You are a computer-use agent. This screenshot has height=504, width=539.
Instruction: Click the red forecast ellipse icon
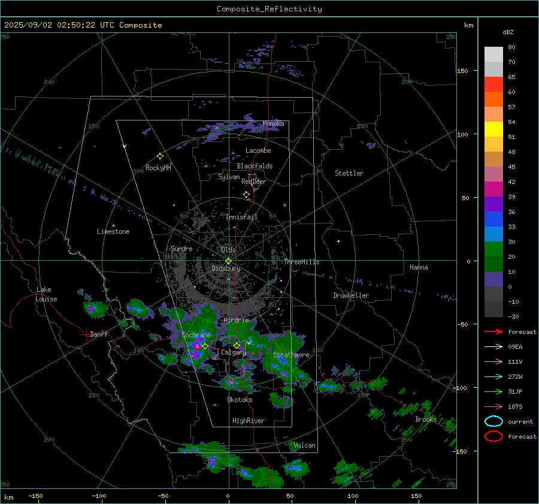click(493, 436)
